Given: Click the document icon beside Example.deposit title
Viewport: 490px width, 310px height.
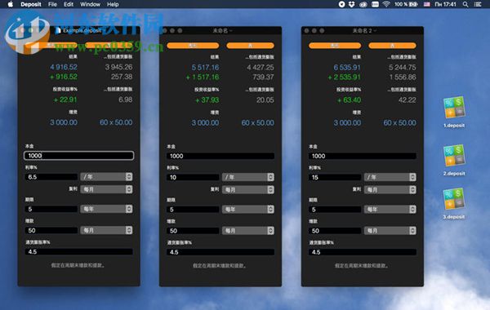Looking at the screenshot, I should coord(58,30).
